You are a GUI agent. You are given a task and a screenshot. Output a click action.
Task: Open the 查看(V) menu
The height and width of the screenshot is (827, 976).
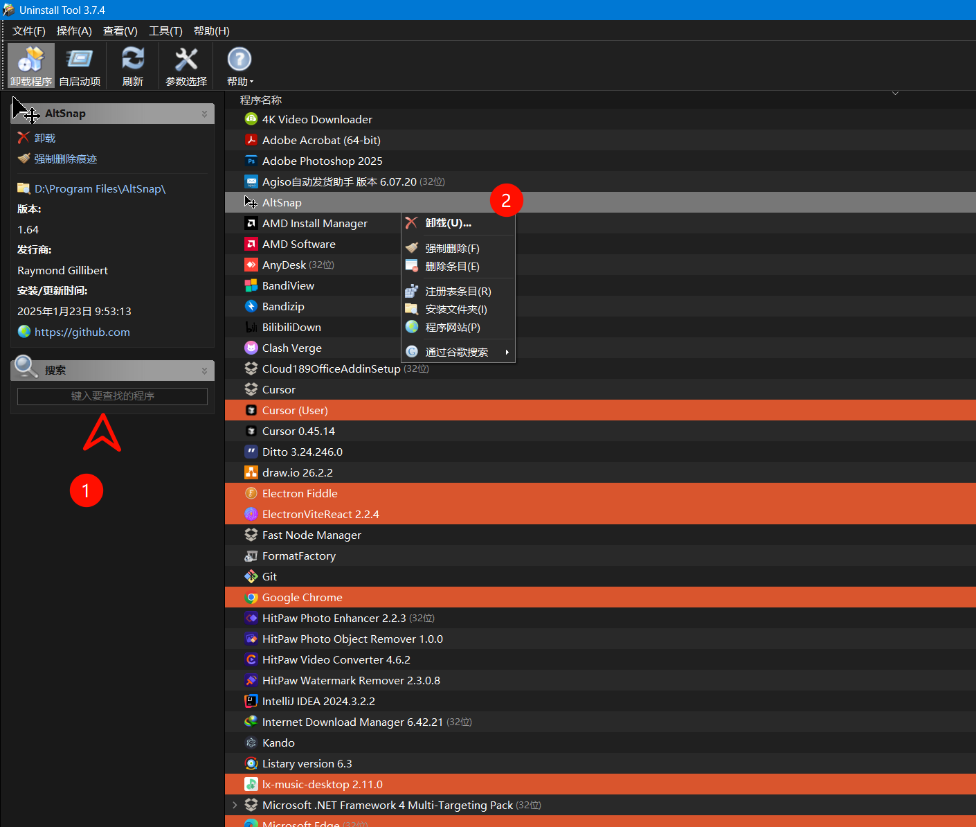pyautogui.click(x=120, y=31)
